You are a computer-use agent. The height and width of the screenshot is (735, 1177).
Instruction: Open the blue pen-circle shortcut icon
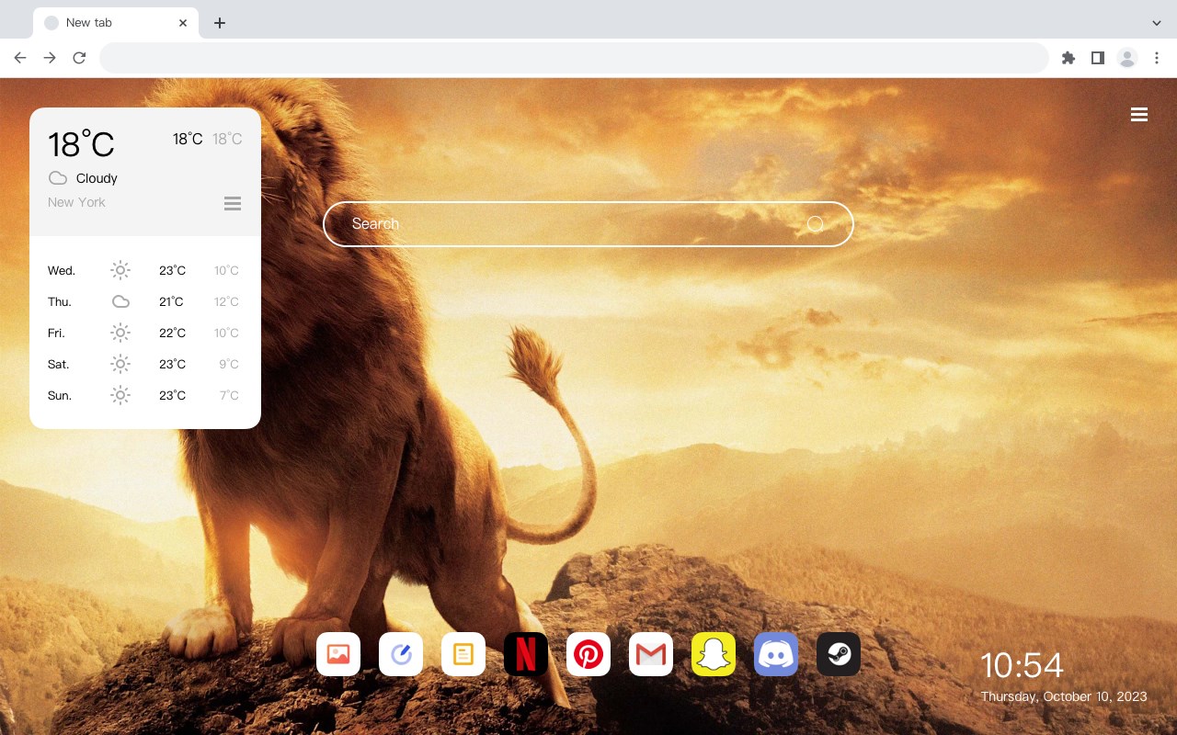[x=401, y=654]
